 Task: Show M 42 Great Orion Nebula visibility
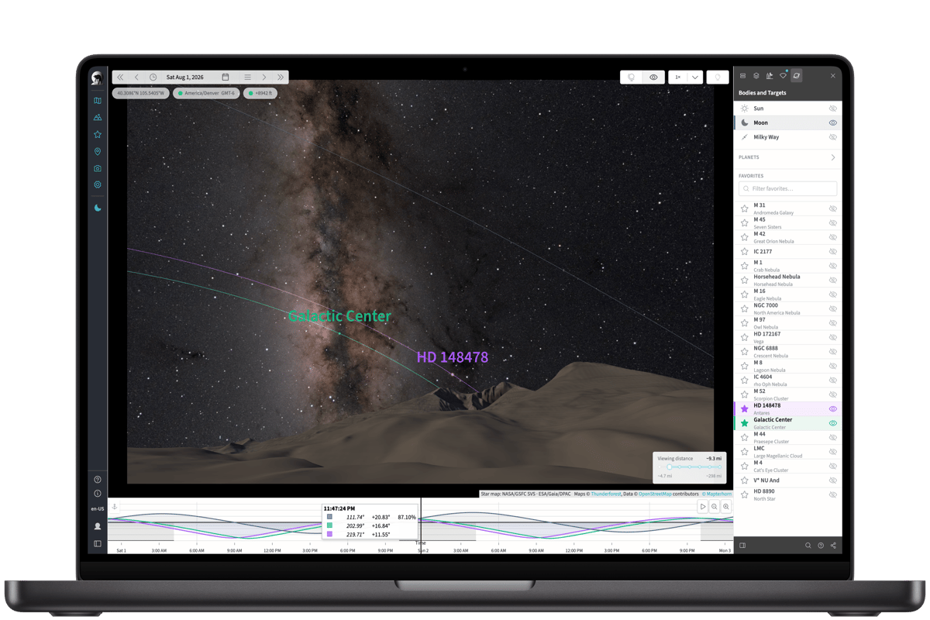coord(833,237)
